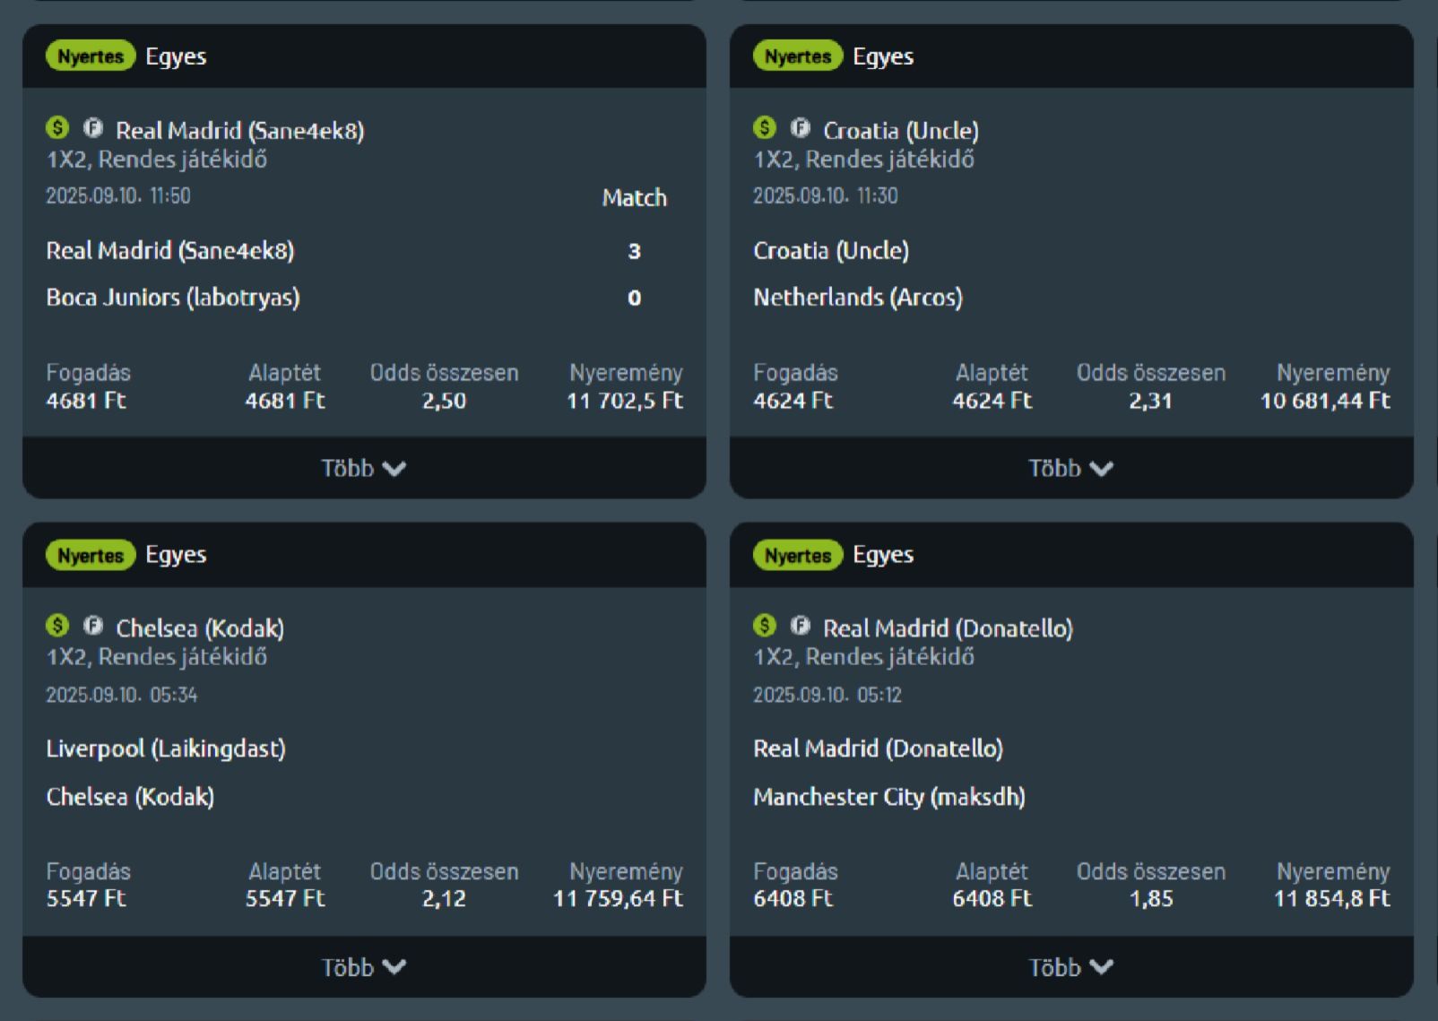Click the Fogadás amount 6408 Ft
This screenshot has height=1021, width=1438.
pos(793,898)
